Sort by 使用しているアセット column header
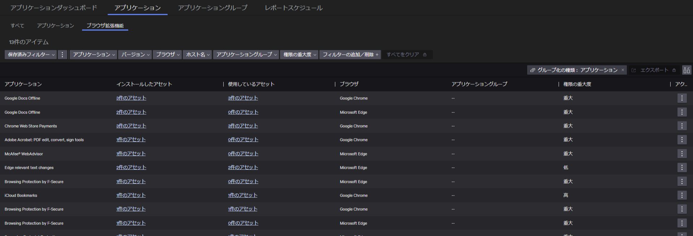Image resolution: width=693 pixels, height=236 pixels. coord(251,84)
